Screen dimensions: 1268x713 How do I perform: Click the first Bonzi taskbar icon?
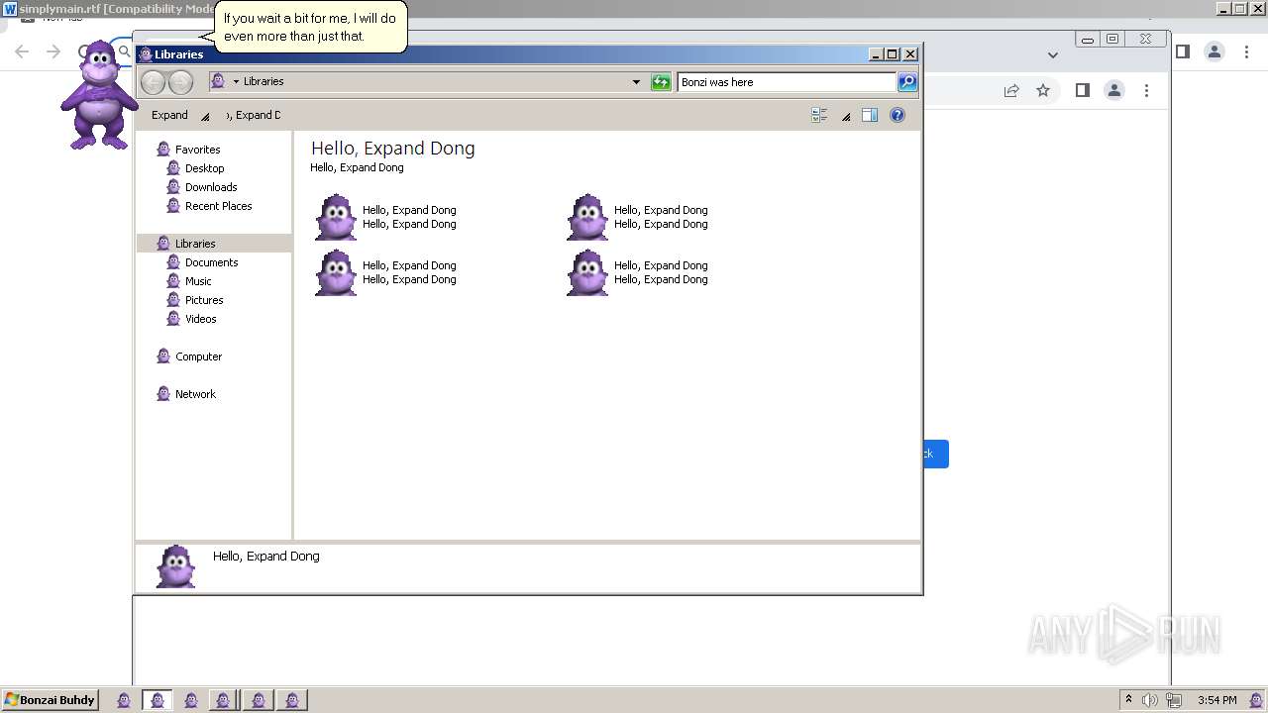[124, 700]
